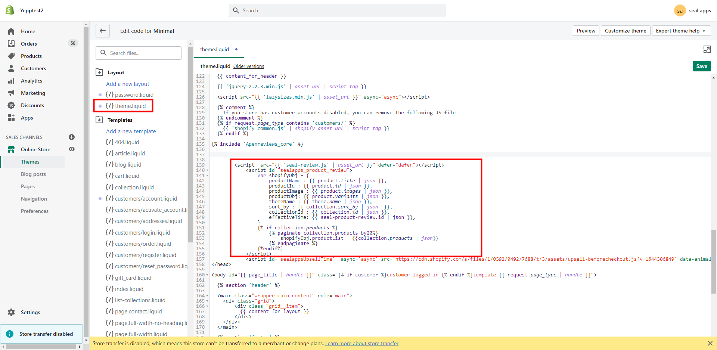Screen dimensions: 717x350
Task: Open the article.liquid template
Action: pyautogui.click(x=125, y=154)
